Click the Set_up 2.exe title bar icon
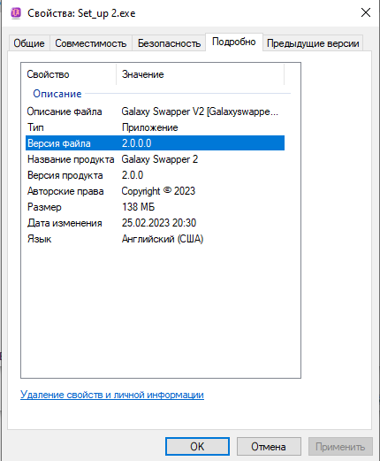380x461 pixels. [16, 13]
